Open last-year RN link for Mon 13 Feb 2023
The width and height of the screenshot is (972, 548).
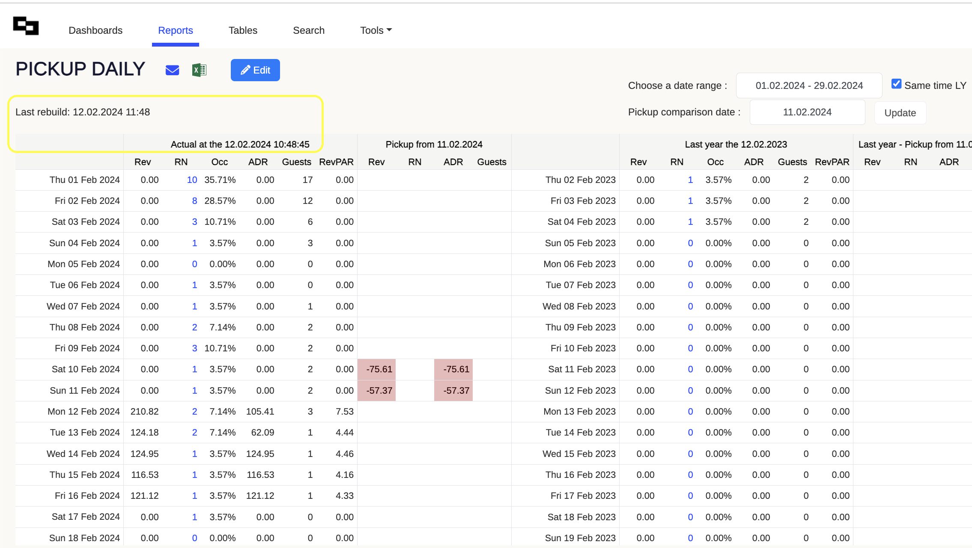(690, 412)
